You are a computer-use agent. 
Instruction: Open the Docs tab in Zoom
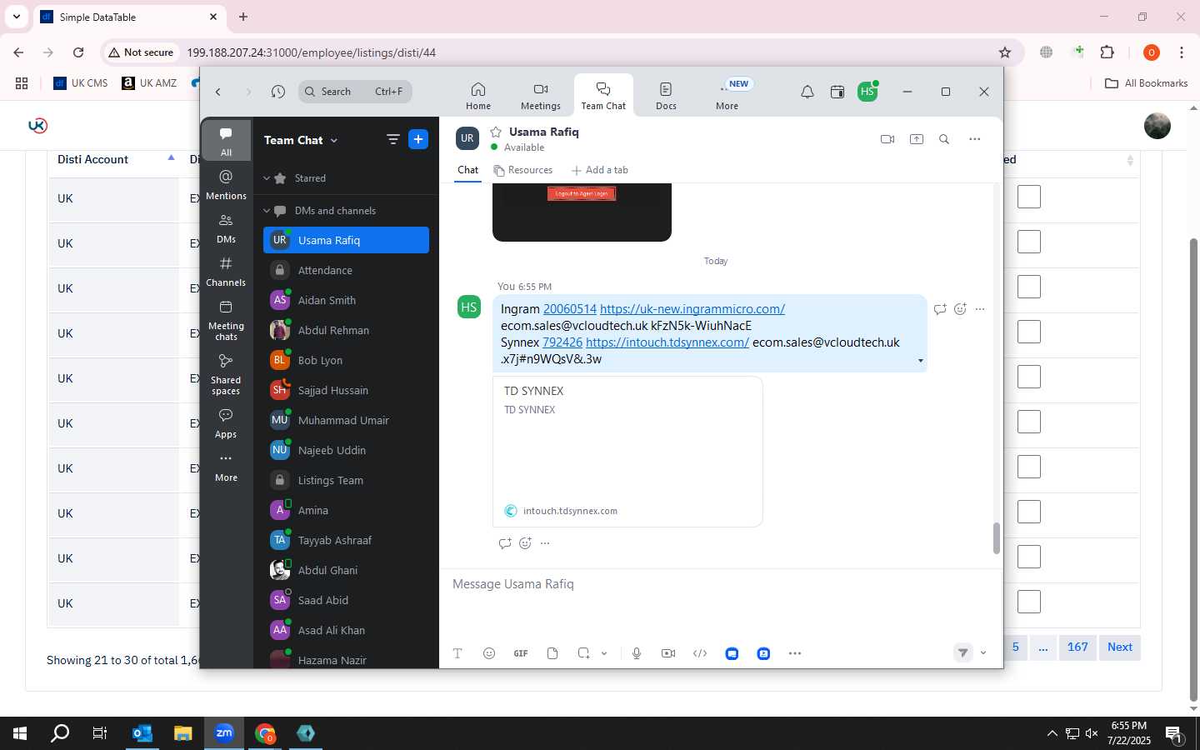(666, 96)
